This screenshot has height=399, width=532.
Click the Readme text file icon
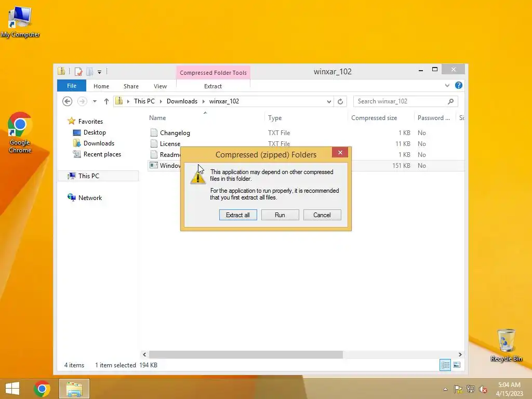click(x=154, y=154)
